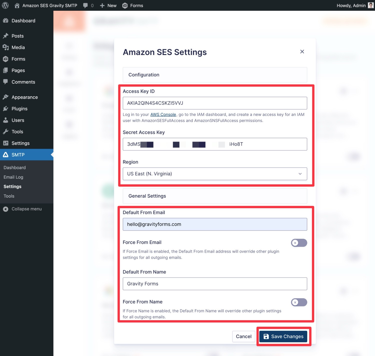
Task: Follow the AWS Console link
Action: click(163, 114)
